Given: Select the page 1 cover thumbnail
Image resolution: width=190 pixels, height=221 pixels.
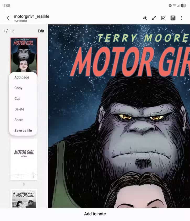Looking at the screenshot, I should click(x=24, y=55).
